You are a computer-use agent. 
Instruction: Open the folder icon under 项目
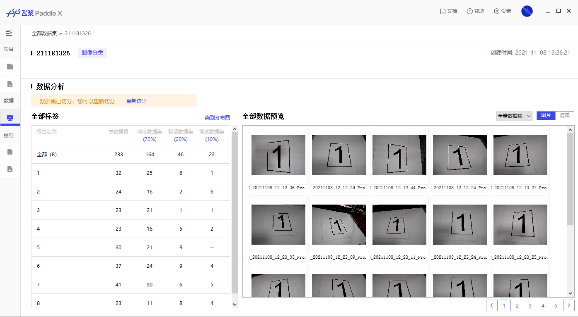(10, 67)
